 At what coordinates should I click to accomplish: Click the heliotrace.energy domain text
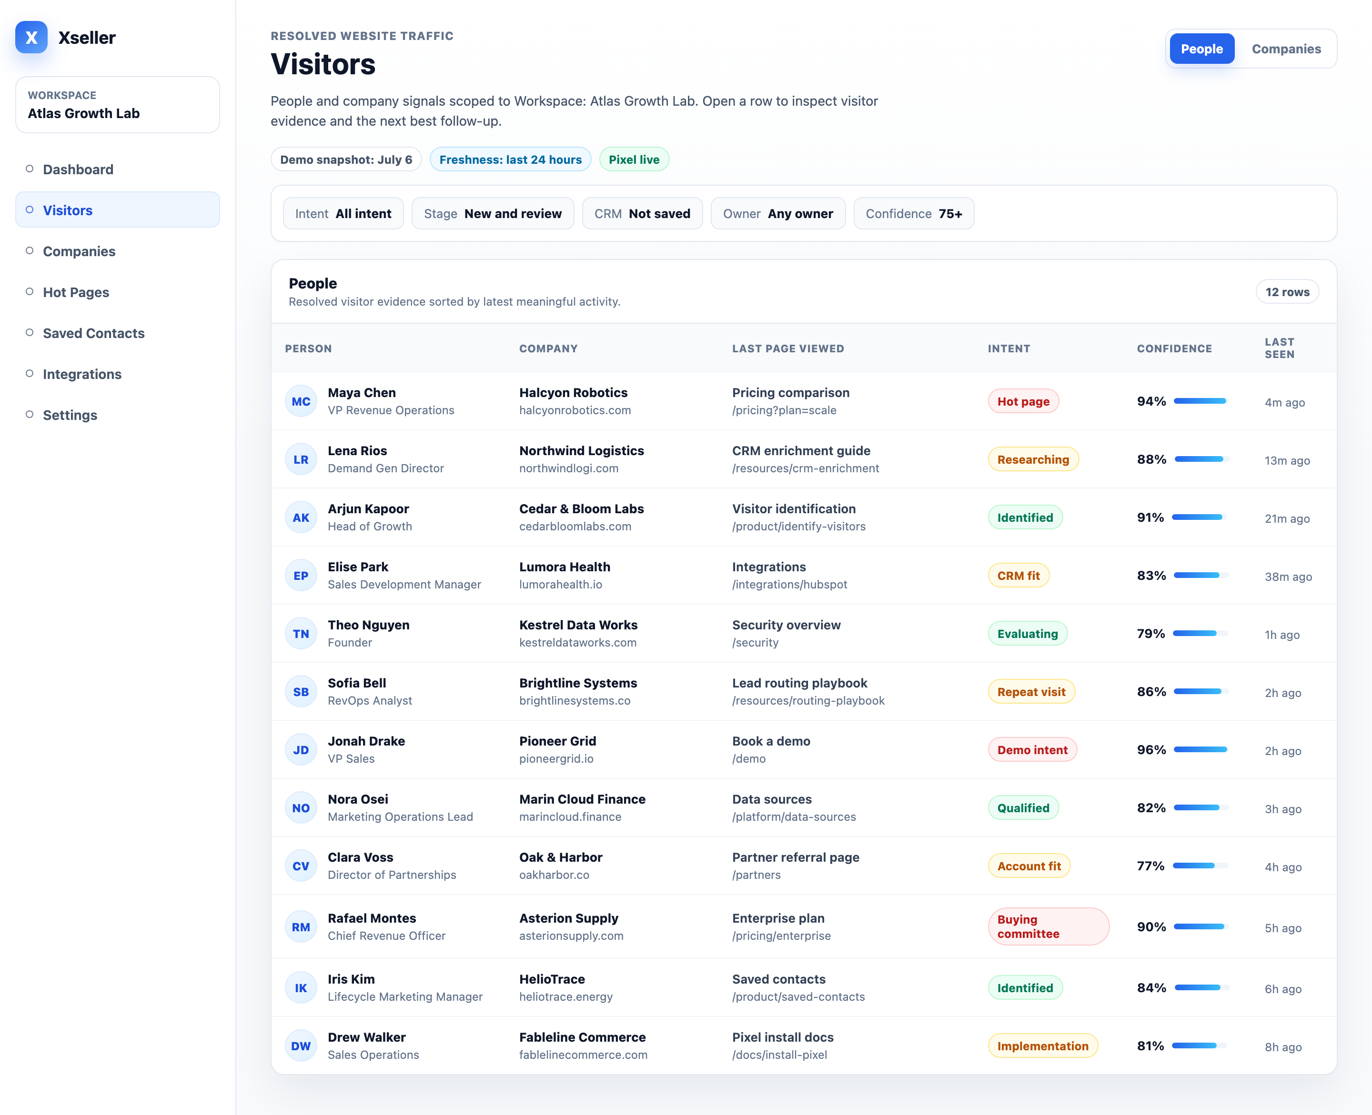(x=565, y=997)
